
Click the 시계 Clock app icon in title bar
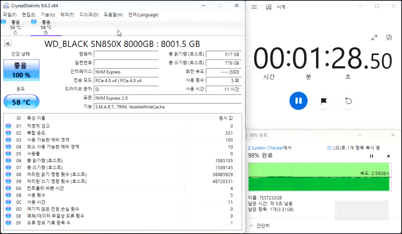pos(269,7)
